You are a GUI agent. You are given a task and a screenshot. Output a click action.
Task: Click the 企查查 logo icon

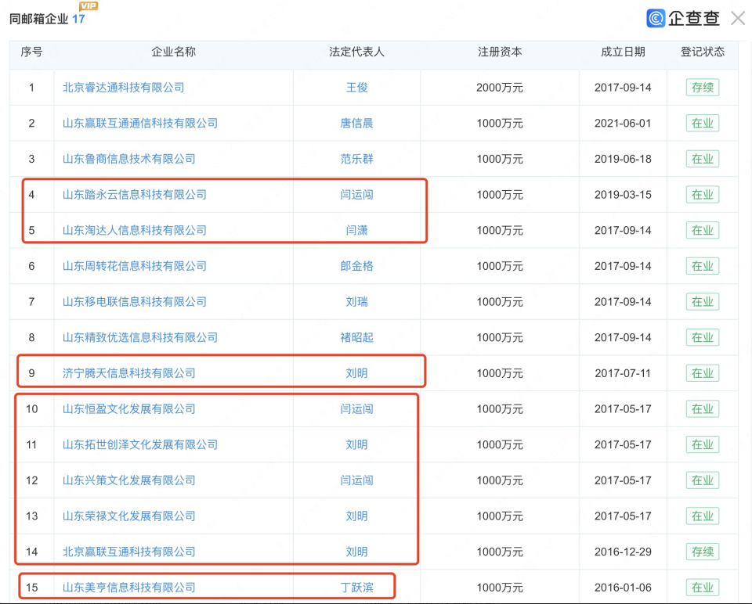[656, 18]
